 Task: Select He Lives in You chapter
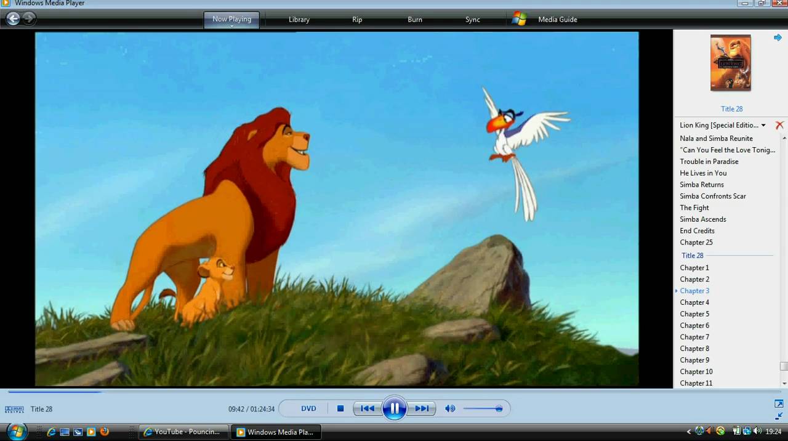coord(703,173)
